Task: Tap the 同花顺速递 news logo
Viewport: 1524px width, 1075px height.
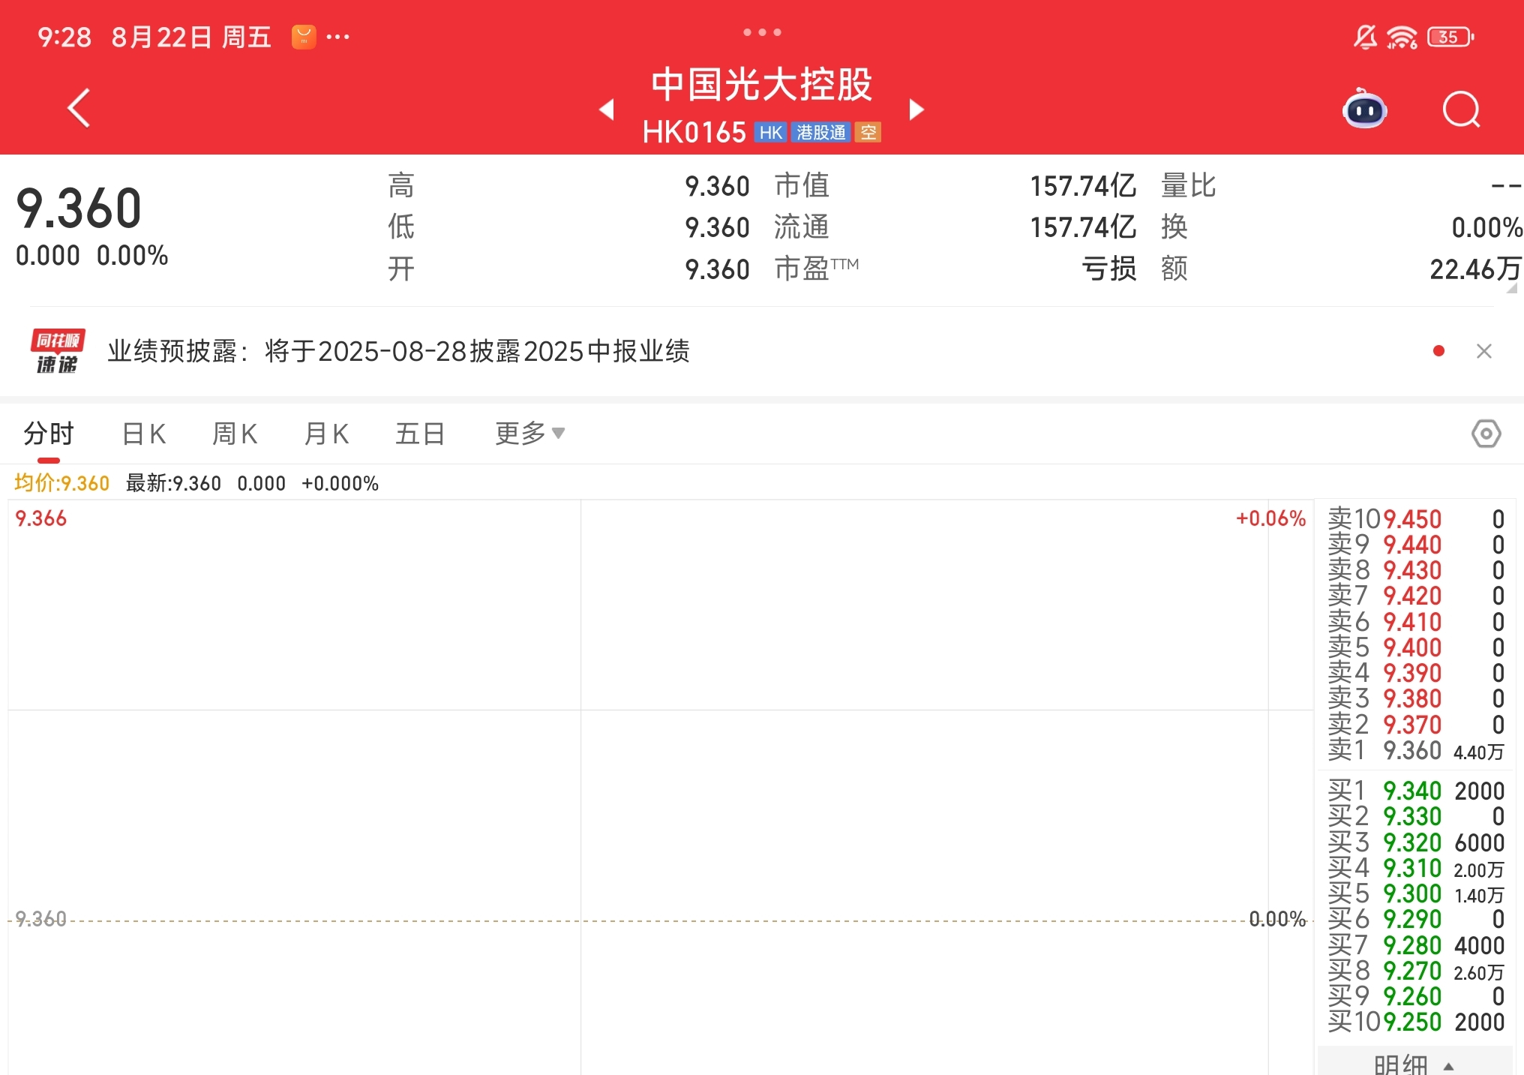Action: (57, 351)
